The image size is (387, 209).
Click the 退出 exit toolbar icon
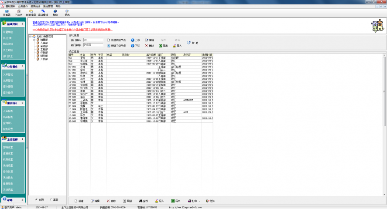pos(67,13)
